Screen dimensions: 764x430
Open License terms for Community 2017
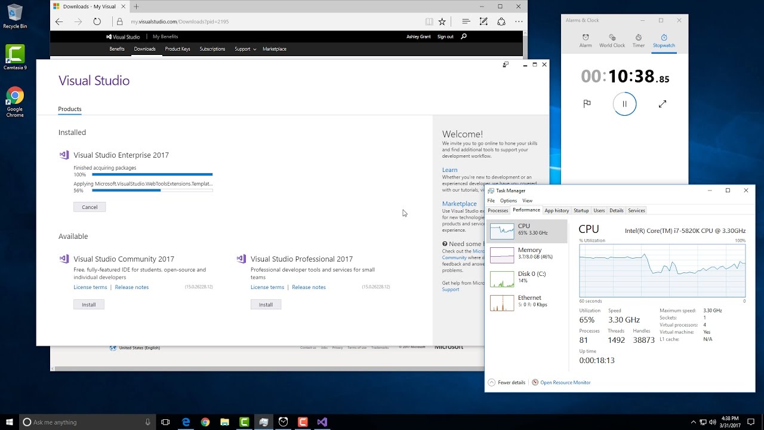pos(90,287)
